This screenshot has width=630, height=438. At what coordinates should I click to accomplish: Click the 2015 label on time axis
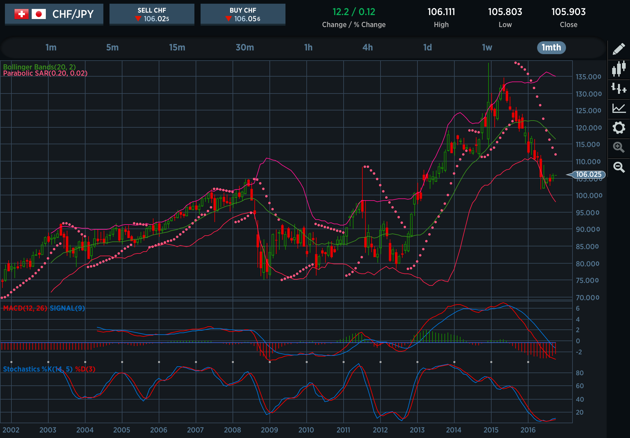(x=491, y=430)
